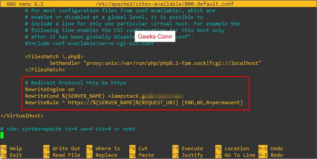Click the ^\ Replace shortcut
Image resolution: width=318 pixels, height=159 pixels.
(102, 155)
